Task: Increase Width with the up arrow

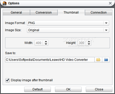Action: click(x=46, y=42)
